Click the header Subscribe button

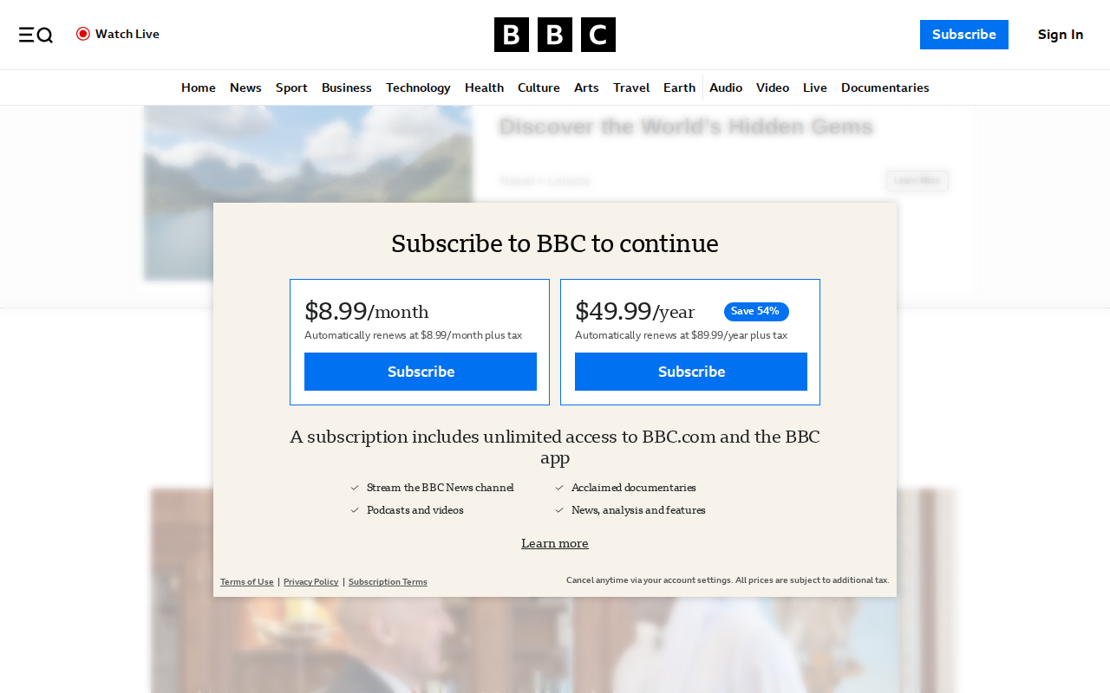tap(964, 35)
